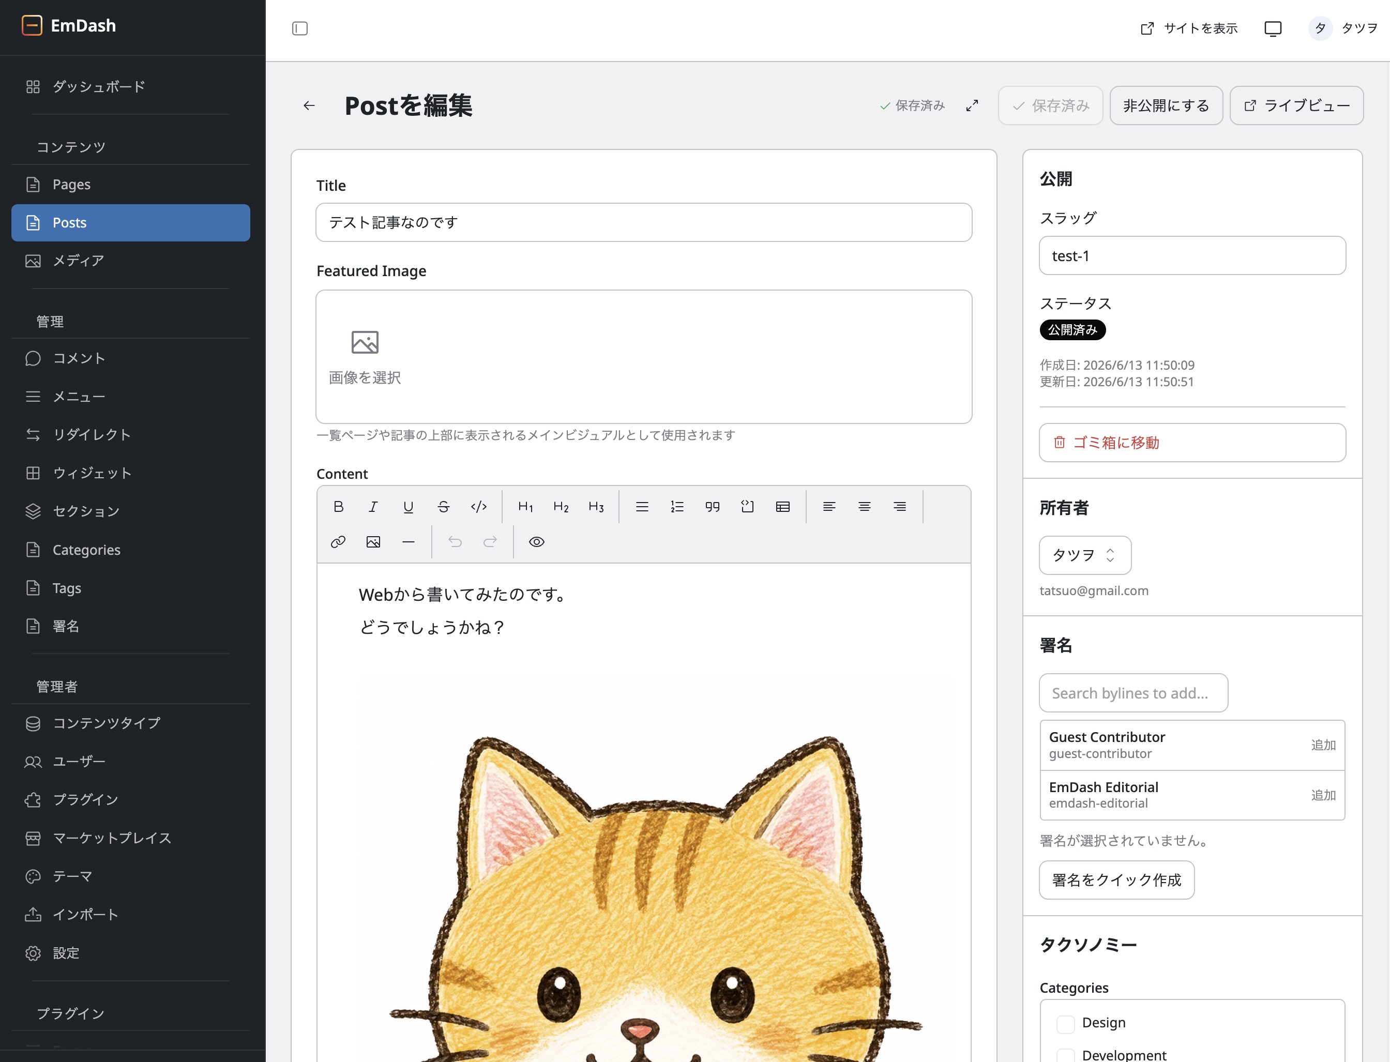Image resolution: width=1390 pixels, height=1062 pixels.
Task: Toggle the eye preview icon in the toolbar
Action: point(537,542)
